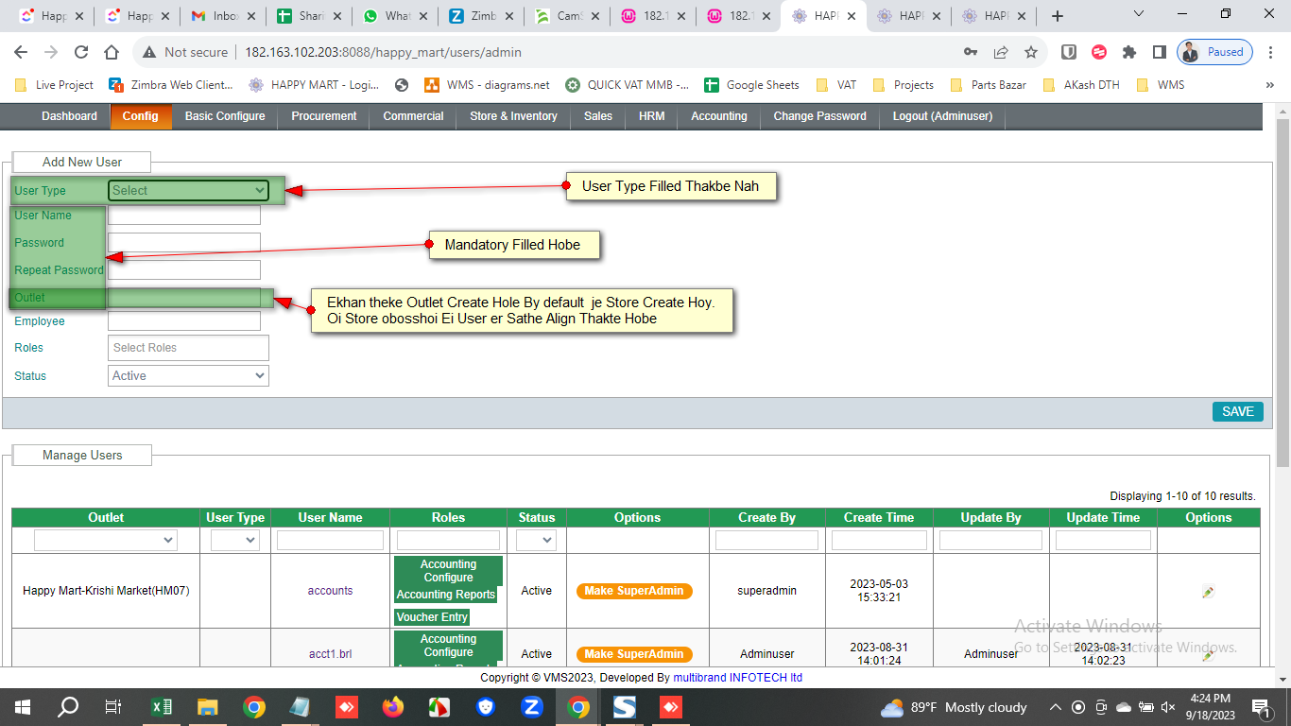Open the Windows Start menu
Viewport: 1291px width, 726px height.
(x=23, y=707)
